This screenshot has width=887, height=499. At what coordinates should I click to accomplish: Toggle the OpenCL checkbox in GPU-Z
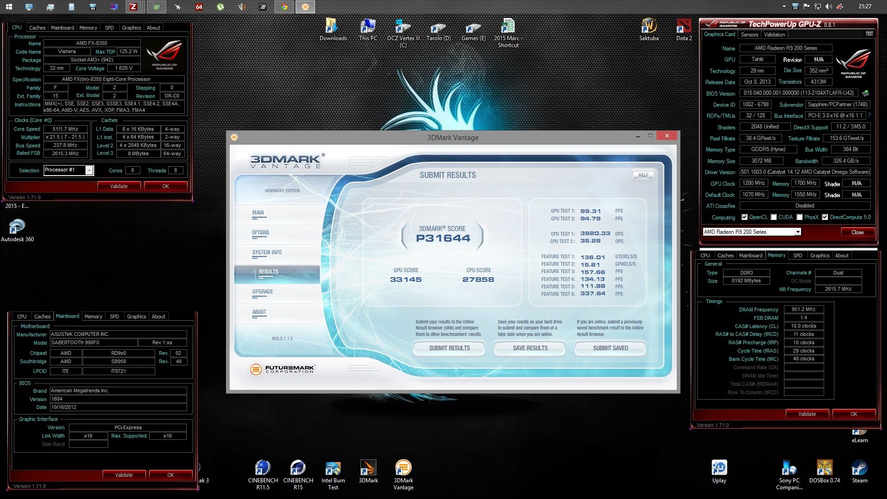[744, 217]
